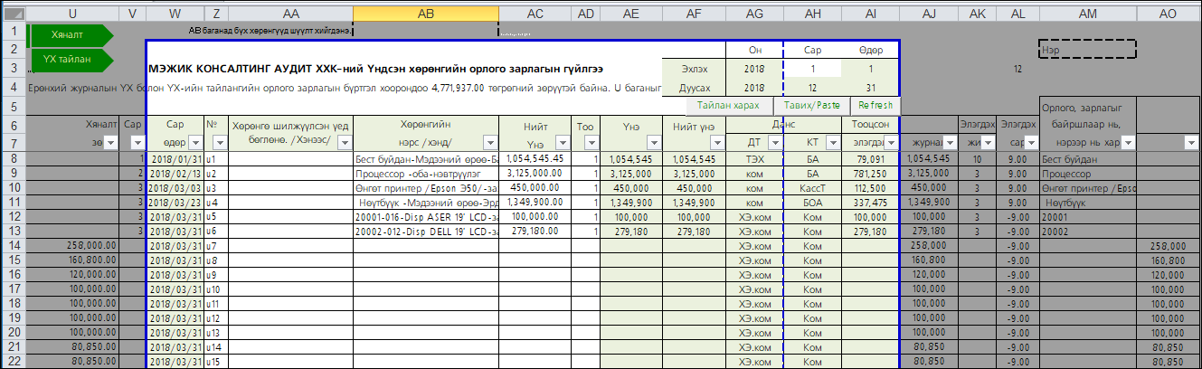Select row header 8
1202x369 pixels.
13,158
